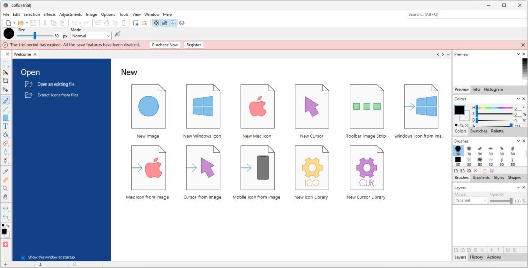Open the Effects menu
Viewport: 528px width, 268px height.
[49, 15]
